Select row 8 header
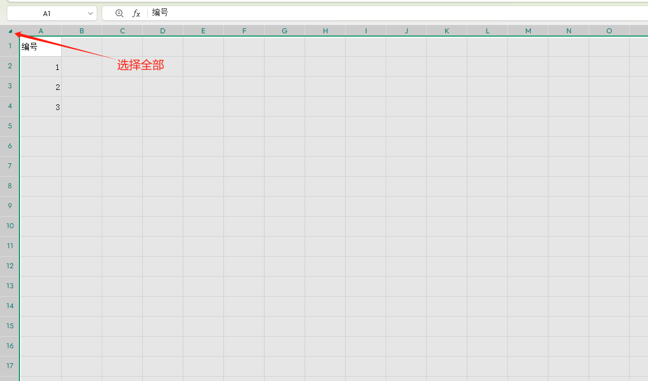Viewport: 648px width, 381px height. point(10,186)
